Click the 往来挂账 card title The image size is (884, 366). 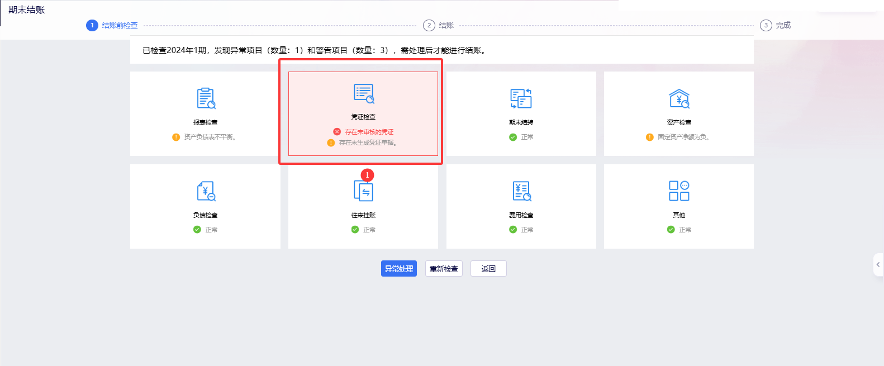tap(363, 215)
